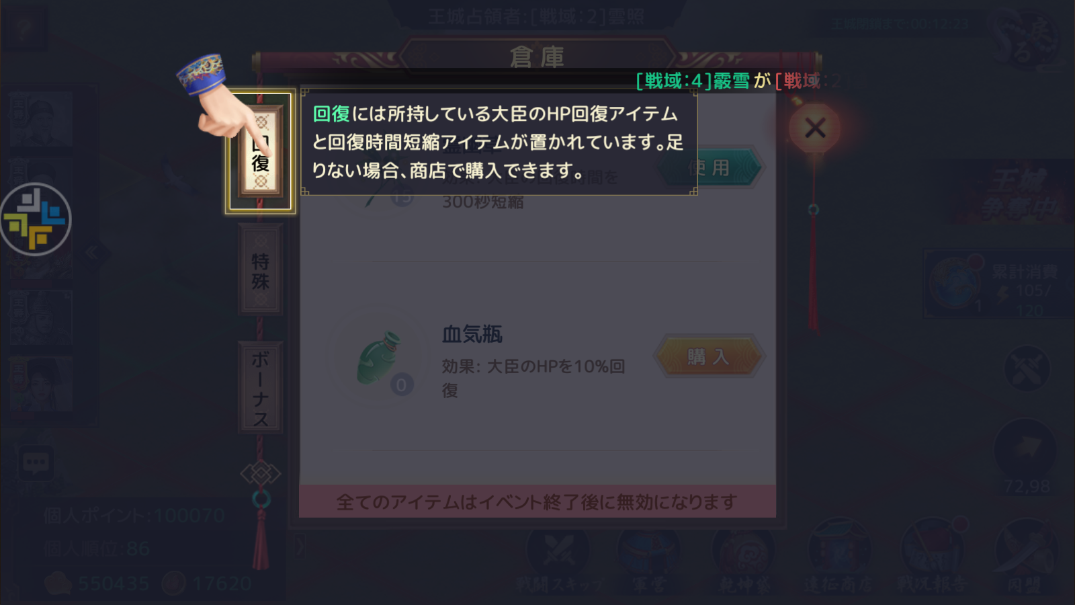This screenshot has width=1075, height=605.
Task: Select the top minister portrait thumbnail
Action: 42,120
